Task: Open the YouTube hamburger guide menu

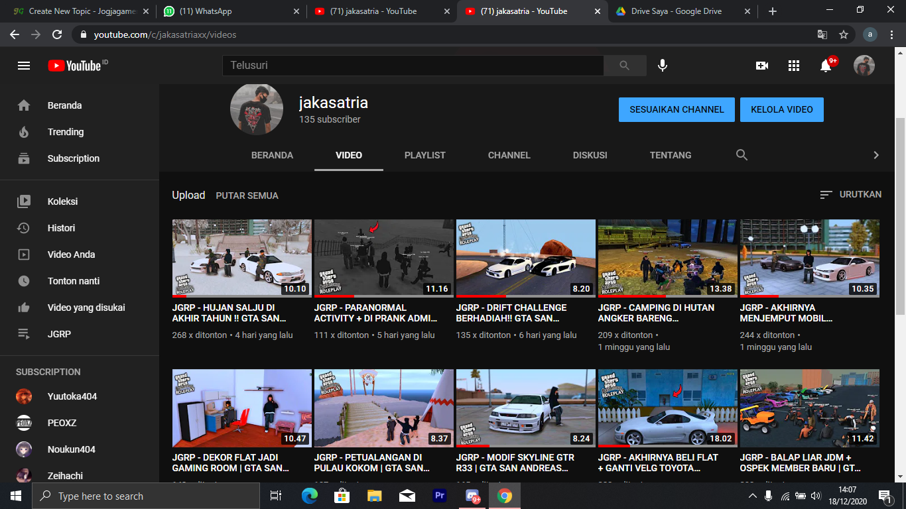Action: [x=24, y=66]
